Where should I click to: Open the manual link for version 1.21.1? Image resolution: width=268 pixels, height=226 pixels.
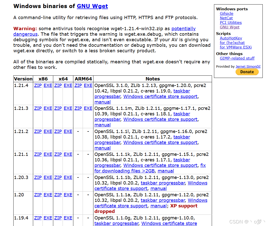point(166,171)
